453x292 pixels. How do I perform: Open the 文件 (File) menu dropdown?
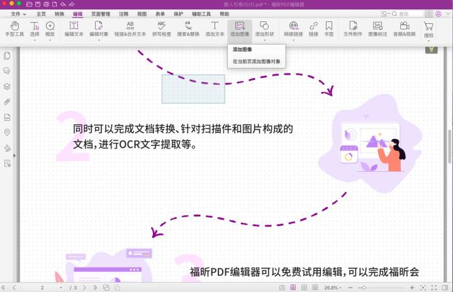coord(18,14)
